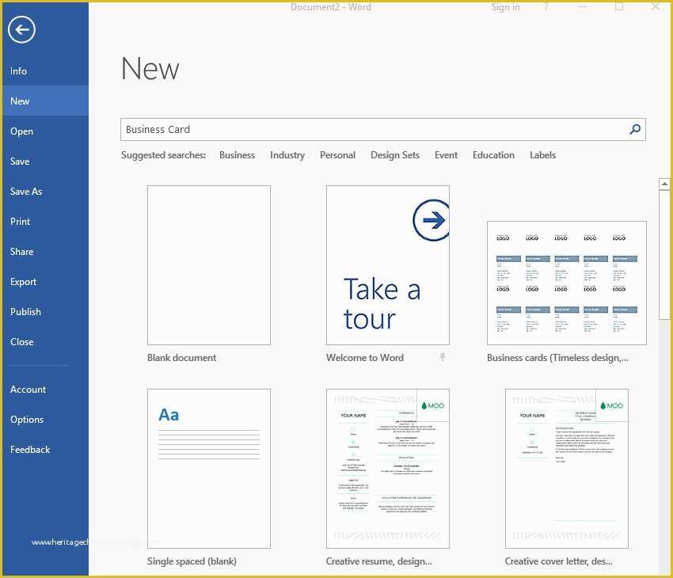Click the vertical scrollbar thumb
The image size is (673, 578).
(x=664, y=254)
